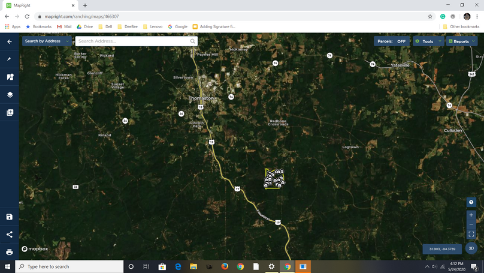Viewport: 484px width, 273px height.
Task: Switch map to 3D view
Action: tap(471, 248)
